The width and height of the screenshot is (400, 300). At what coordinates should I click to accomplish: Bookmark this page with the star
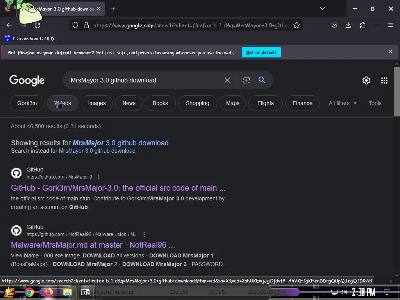pyautogui.click(x=296, y=25)
